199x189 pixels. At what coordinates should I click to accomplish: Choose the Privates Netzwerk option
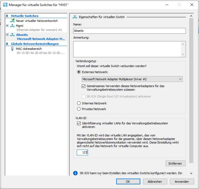(79, 109)
